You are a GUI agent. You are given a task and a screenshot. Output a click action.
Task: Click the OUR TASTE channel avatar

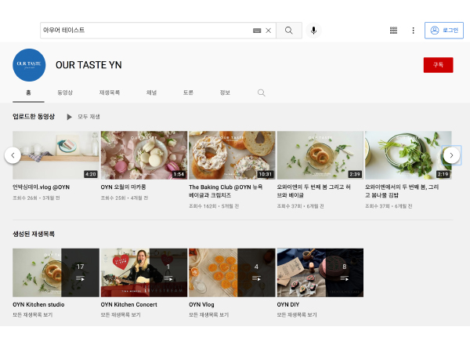[x=29, y=65]
